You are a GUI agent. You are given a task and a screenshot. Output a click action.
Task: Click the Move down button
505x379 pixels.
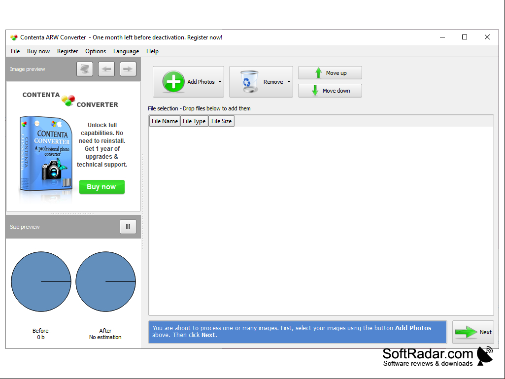point(330,91)
